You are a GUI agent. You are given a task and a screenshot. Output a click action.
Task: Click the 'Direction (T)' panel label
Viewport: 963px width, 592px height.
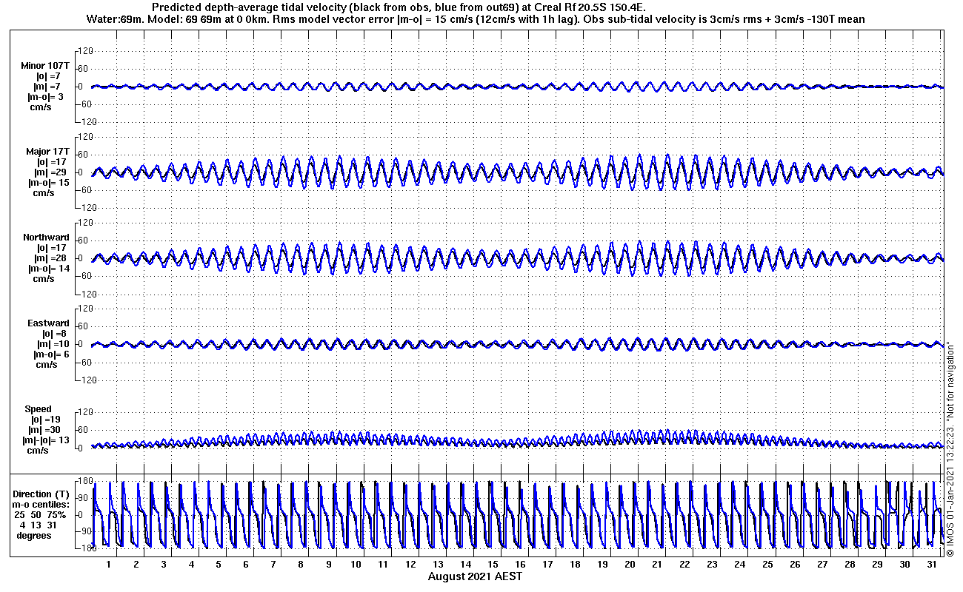(x=42, y=494)
